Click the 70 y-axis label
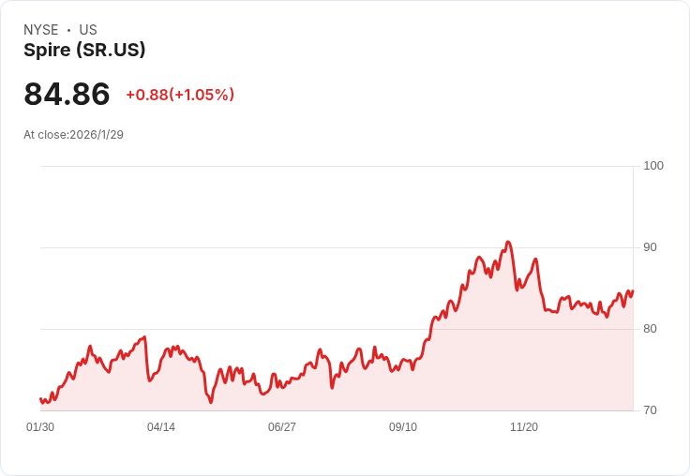690x476 pixels. [x=650, y=410]
